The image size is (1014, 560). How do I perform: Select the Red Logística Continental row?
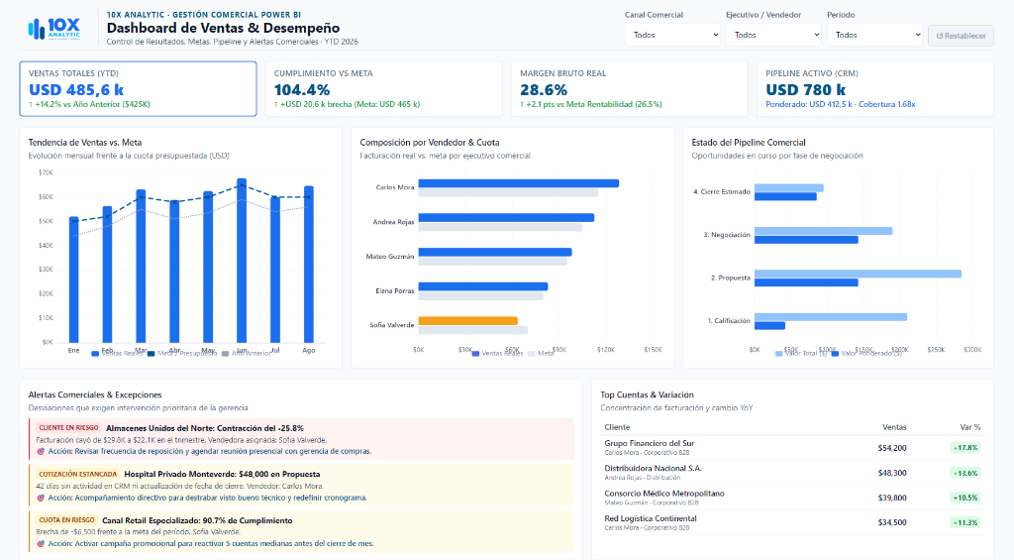tap(792, 522)
